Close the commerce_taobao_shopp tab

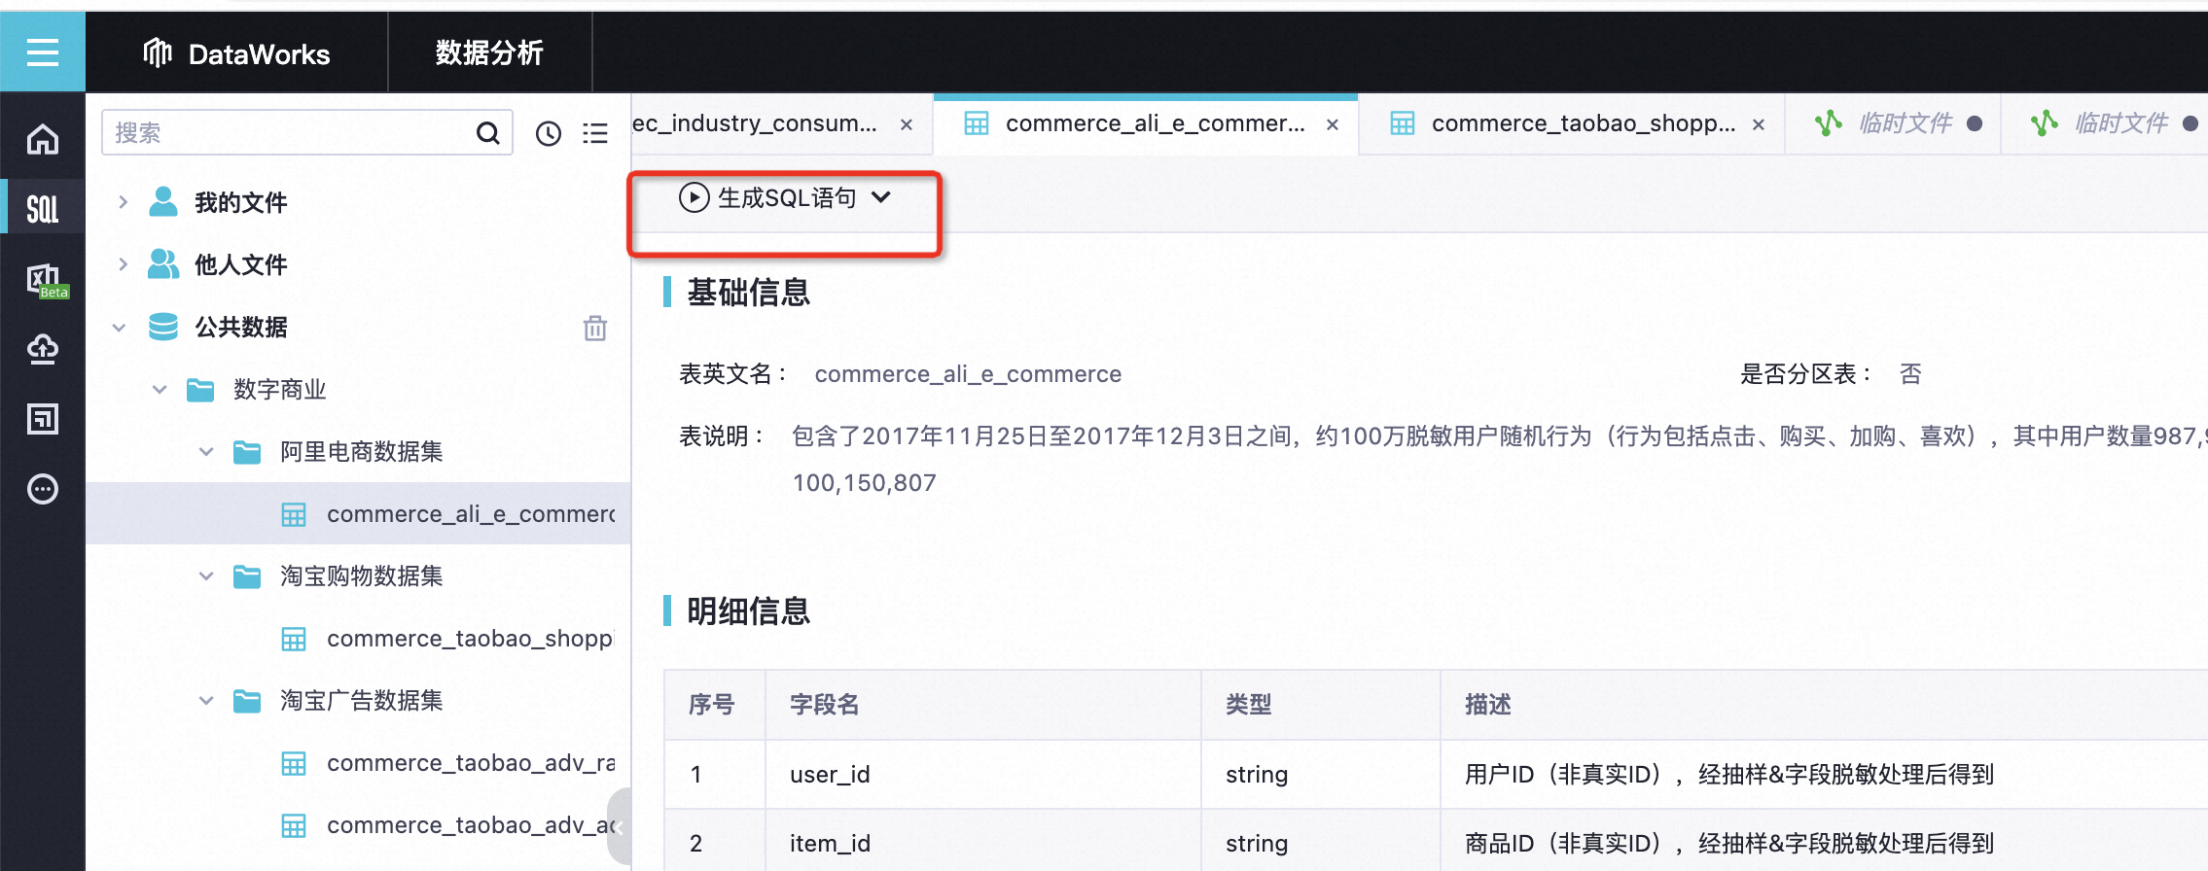point(1759,124)
